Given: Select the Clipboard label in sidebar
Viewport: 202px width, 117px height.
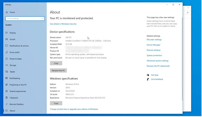Looking at the screenshot, I should [14, 98].
